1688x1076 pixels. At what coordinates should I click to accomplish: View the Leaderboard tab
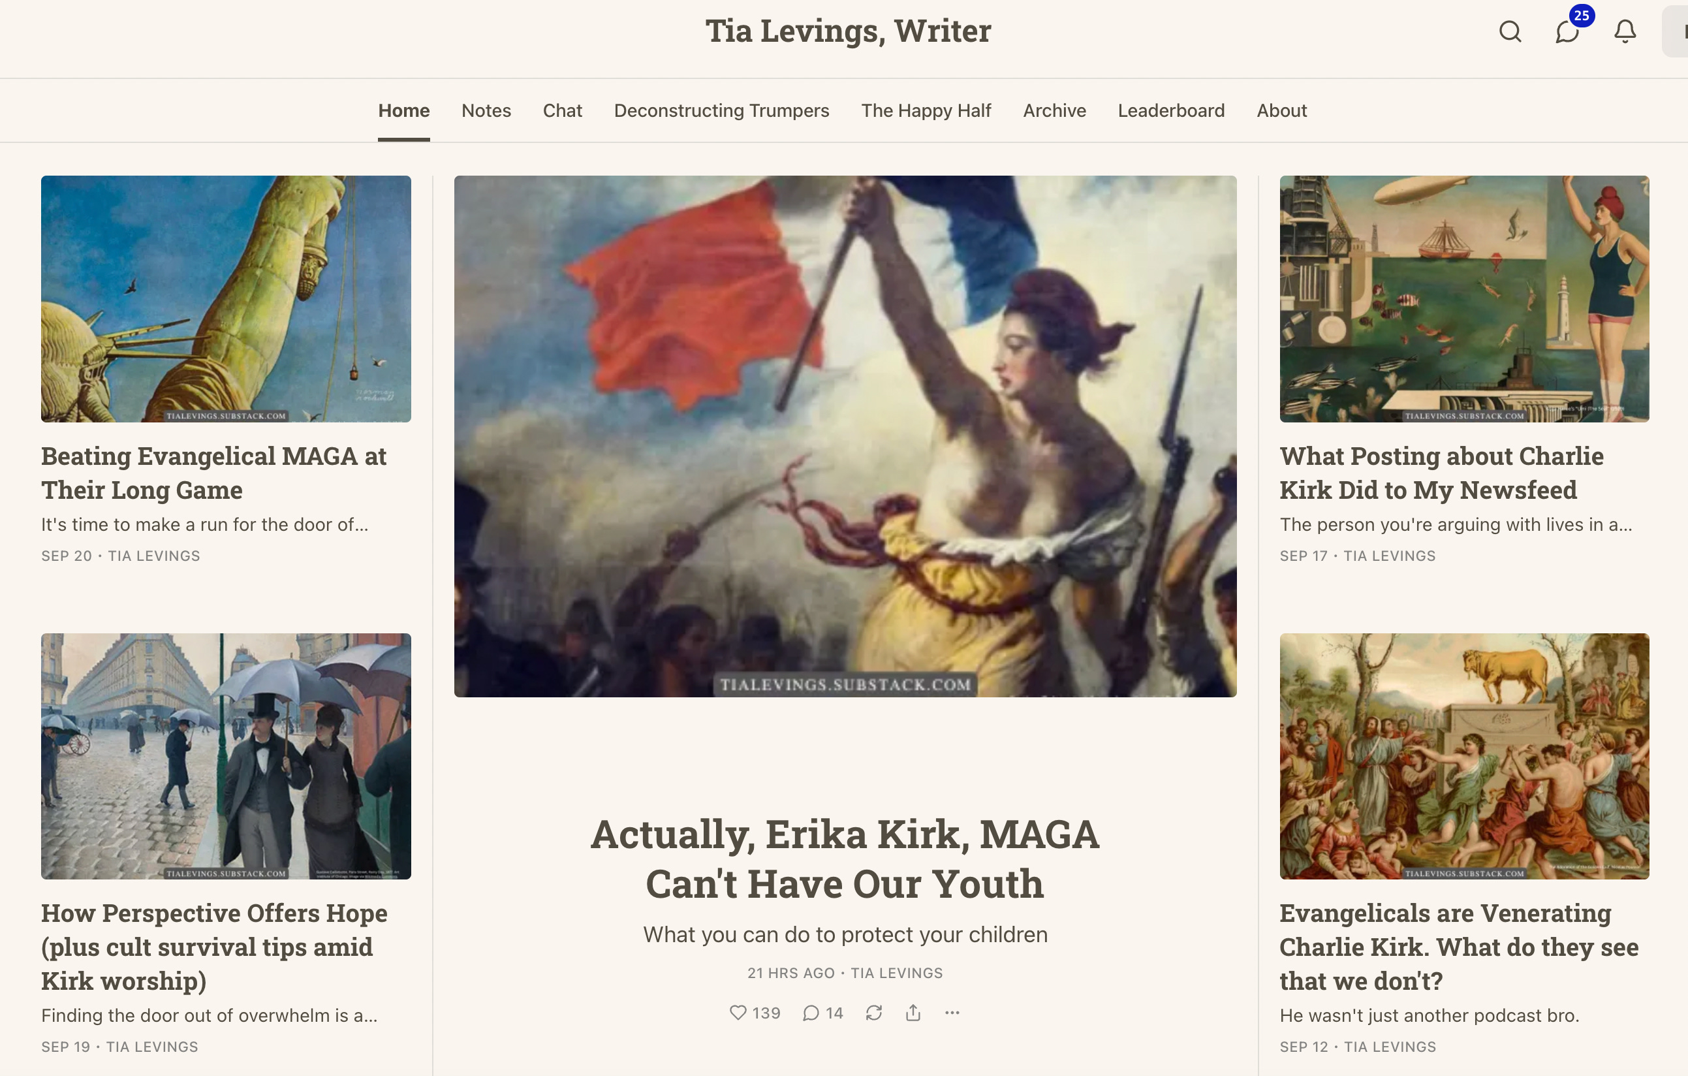click(x=1172, y=110)
